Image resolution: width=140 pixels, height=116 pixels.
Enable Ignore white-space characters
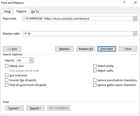pos(95,85)
